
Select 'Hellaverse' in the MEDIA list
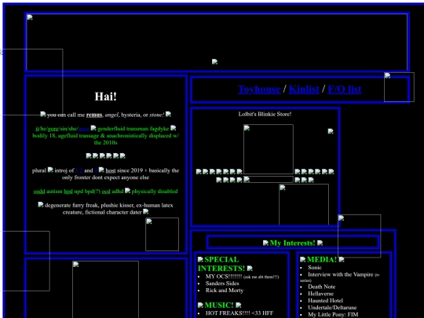pyautogui.click(x=320, y=294)
